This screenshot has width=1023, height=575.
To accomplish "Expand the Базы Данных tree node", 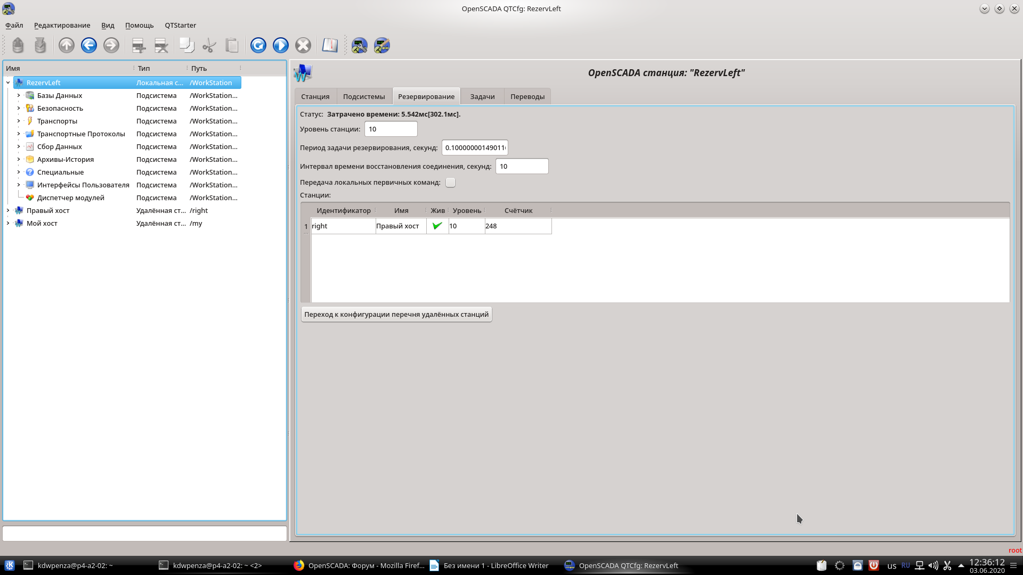I will [x=19, y=95].
